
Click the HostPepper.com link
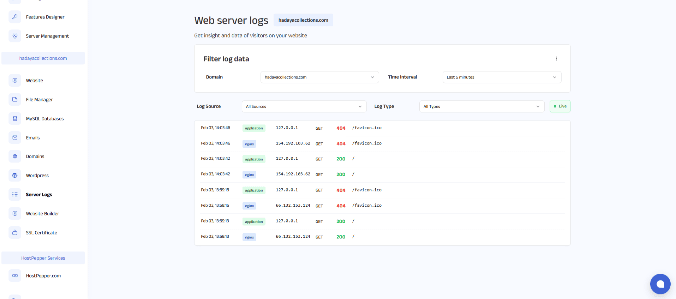coord(43,276)
